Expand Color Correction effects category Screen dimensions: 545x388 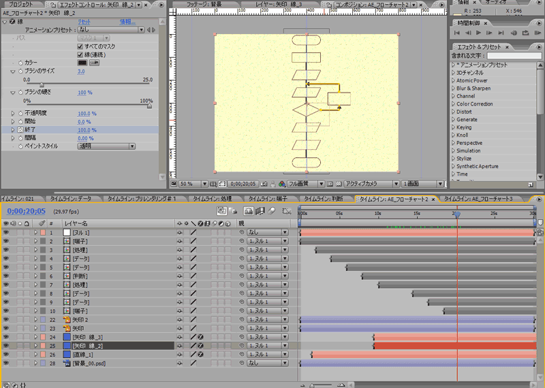pos(453,104)
